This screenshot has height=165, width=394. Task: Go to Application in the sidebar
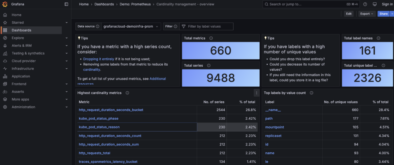point(21,76)
